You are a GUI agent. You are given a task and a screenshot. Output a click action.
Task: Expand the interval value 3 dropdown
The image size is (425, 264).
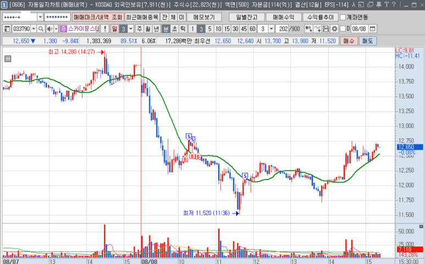(x=271, y=29)
